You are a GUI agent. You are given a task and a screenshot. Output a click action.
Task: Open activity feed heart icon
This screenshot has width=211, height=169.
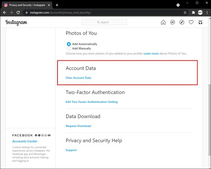pos(191,22)
